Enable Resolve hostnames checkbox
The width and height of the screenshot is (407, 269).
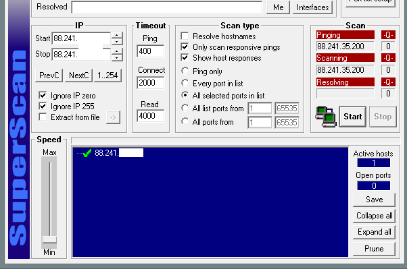point(185,36)
